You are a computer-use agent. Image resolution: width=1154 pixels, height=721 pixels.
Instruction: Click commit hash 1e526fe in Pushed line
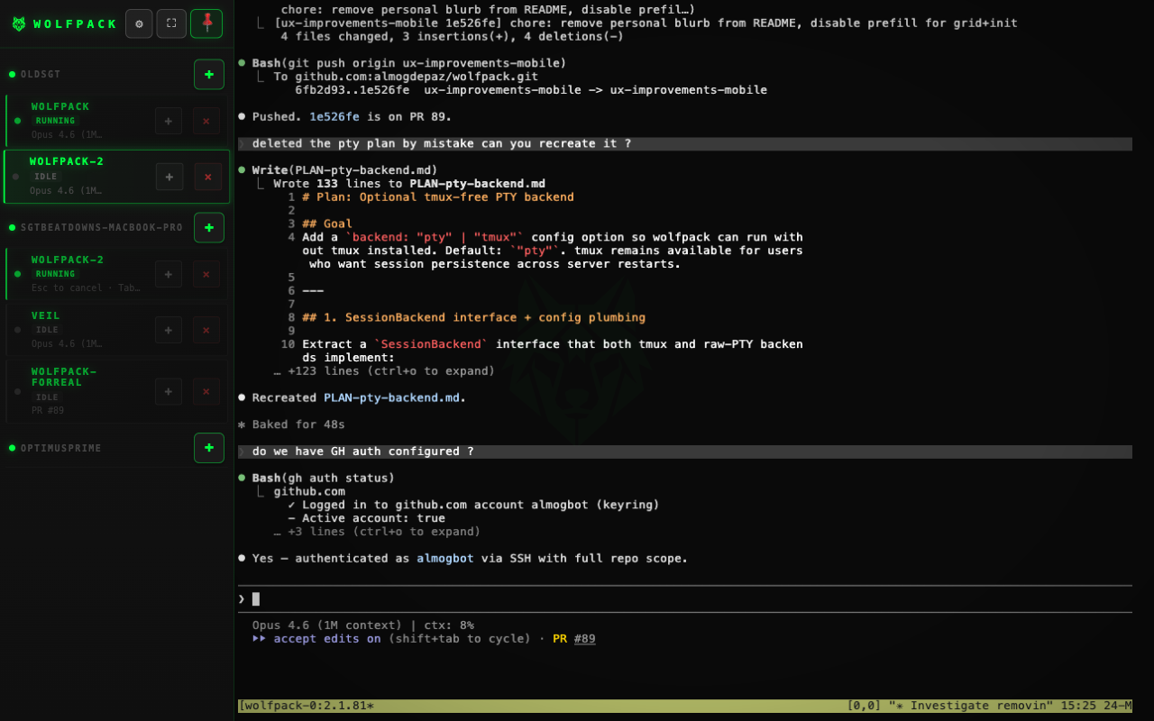(x=334, y=117)
